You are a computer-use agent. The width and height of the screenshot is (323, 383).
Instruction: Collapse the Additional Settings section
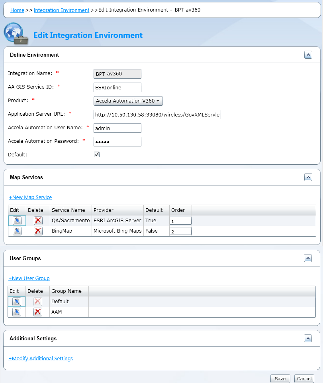307,338
